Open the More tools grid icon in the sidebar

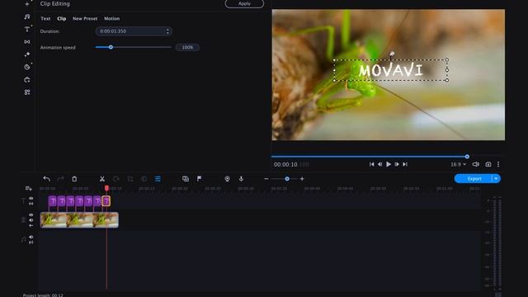tap(27, 92)
